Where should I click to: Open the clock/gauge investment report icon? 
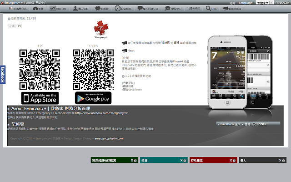118,8
